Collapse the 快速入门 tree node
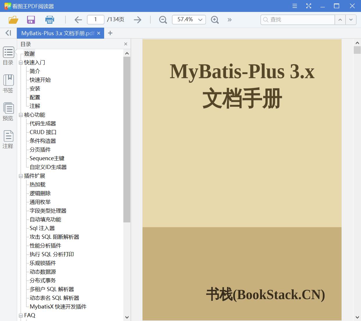Viewport: 361px width, 321px height. (x=21, y=63)
